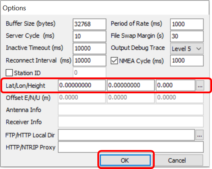
Task: Click the FTP/HTTP Local Dir field
Action: tap(126, 134)
